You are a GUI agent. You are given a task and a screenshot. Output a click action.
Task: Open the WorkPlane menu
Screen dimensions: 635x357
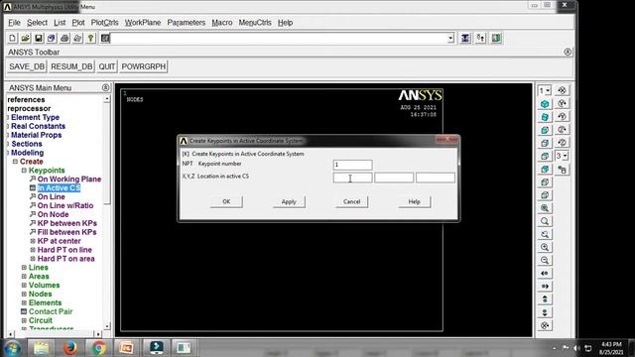coord(143,23)
